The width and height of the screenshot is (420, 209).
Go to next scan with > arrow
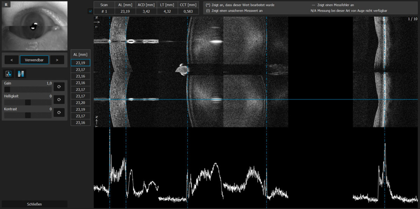pyautogui.click(x=57, y=60)
